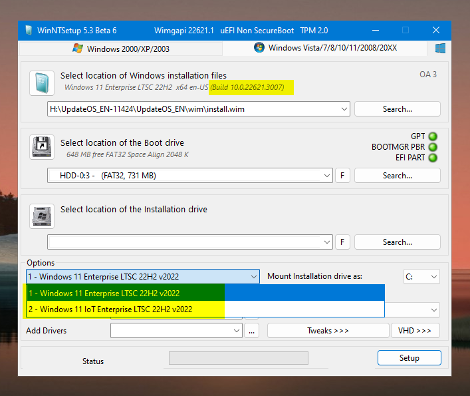
Task: Click the Setup button
Action: [409, 357]
